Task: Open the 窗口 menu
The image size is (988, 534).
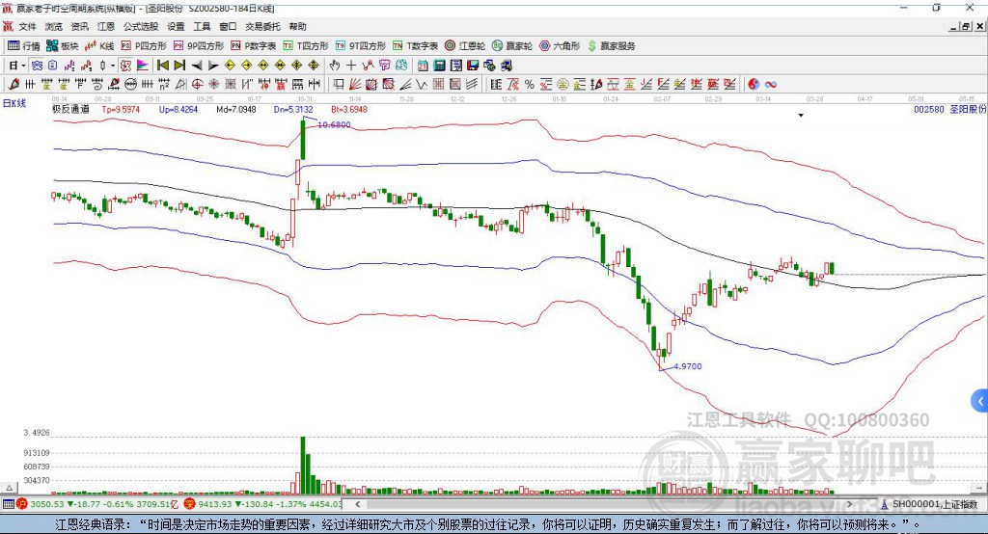Action: [228, 26]
